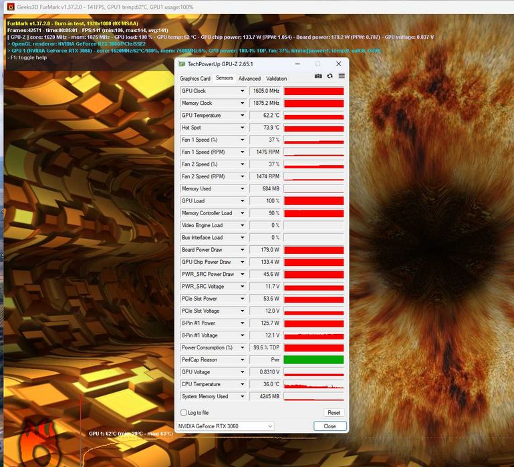Screen dimensions: 514x467
Task: Click the FurMark title bar icon
Action: (x=11, y=7)
